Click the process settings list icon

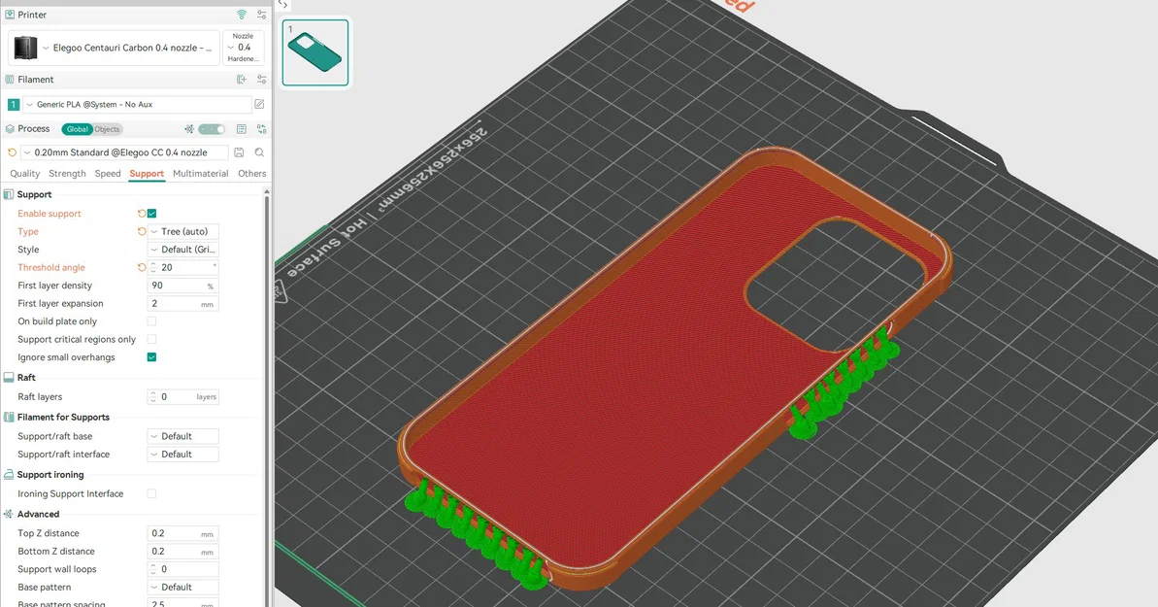click(x=241, y=128)
